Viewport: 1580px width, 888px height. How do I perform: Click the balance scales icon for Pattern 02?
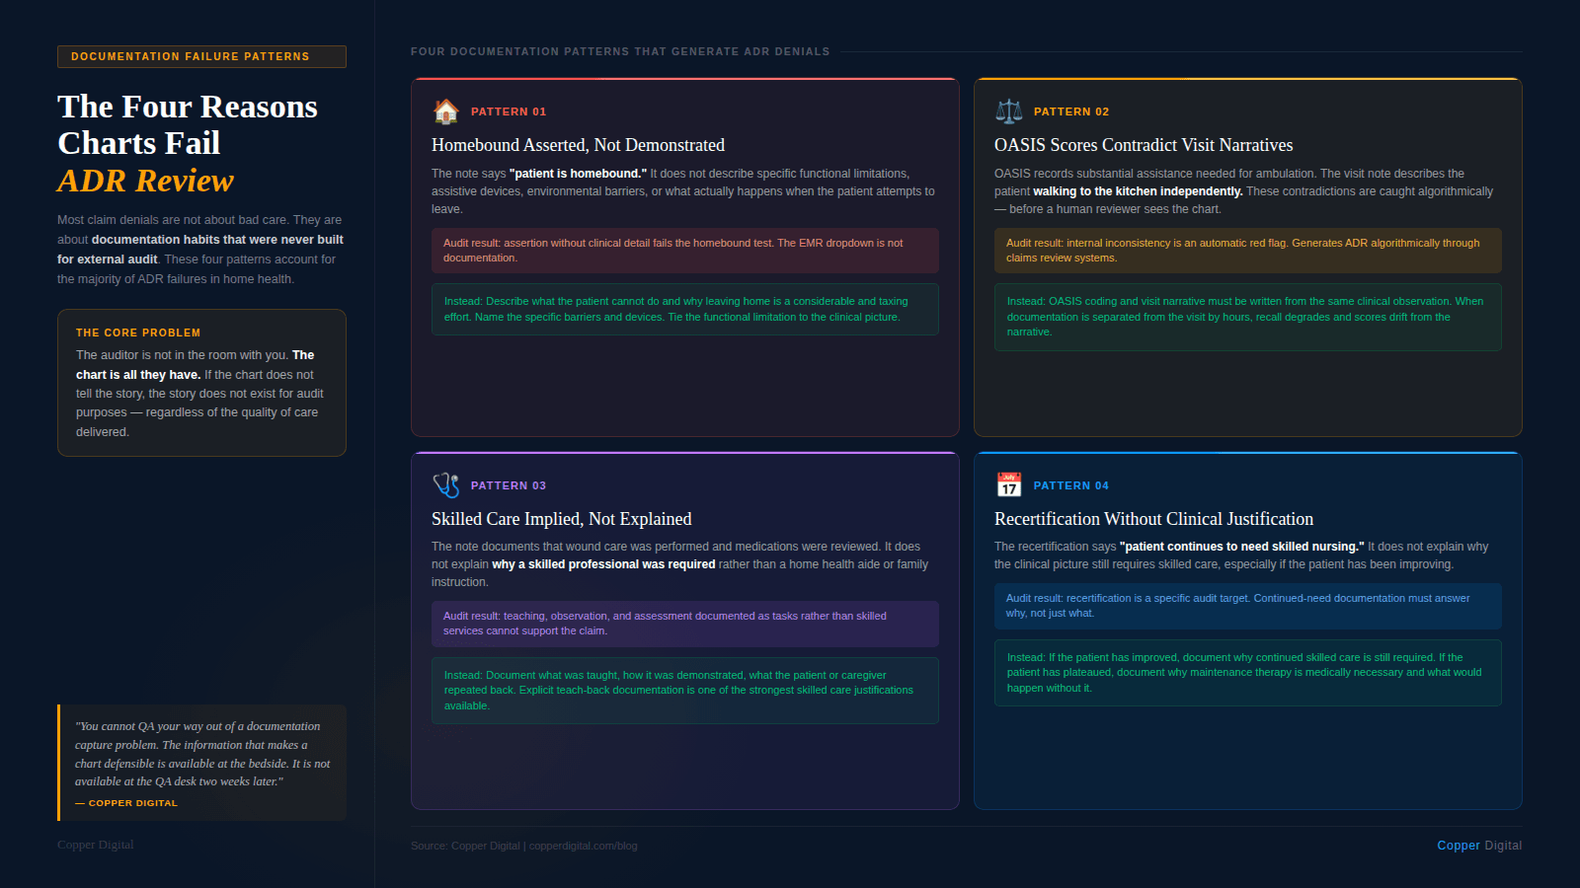pos(1009,111)
